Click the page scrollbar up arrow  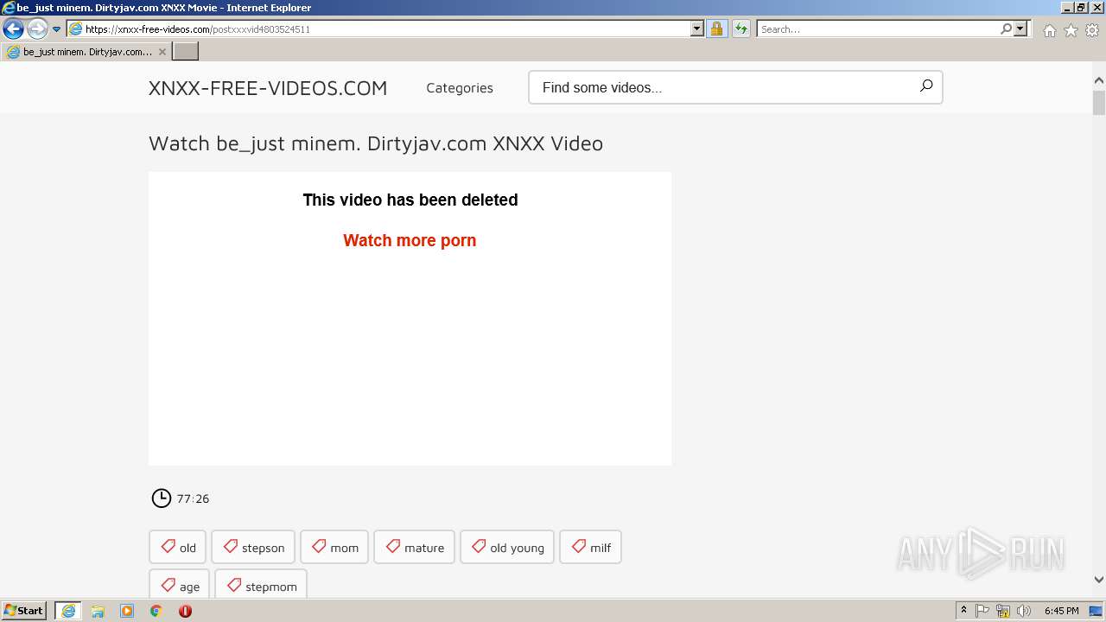(1099, 81)
